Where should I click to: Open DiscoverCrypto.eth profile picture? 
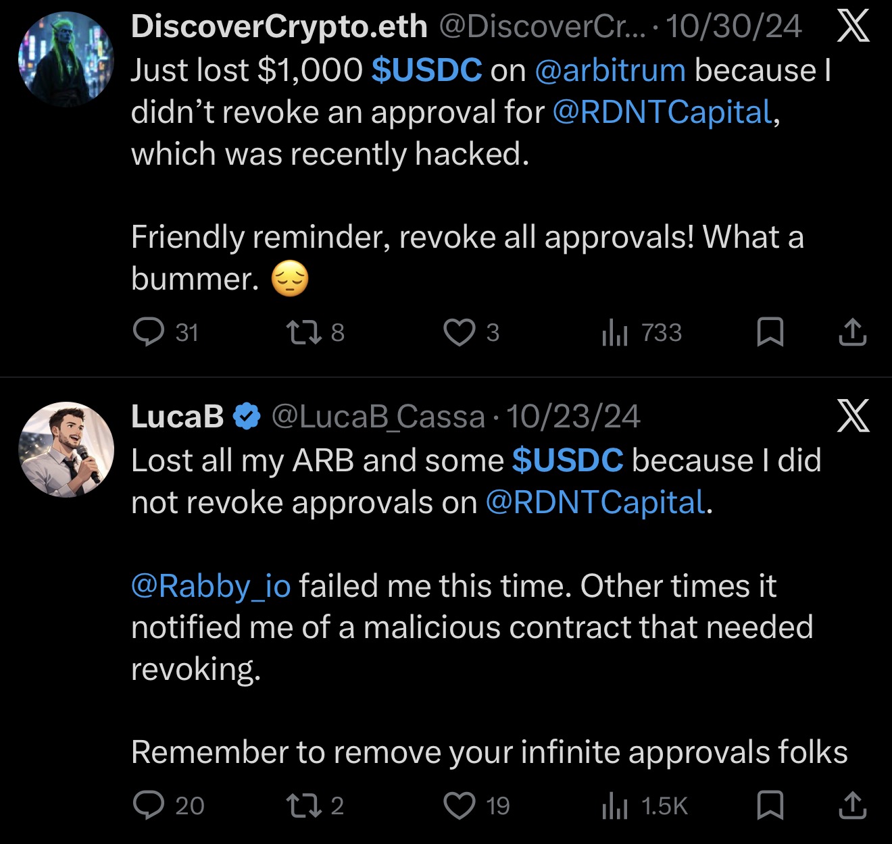pyautogui.click(x=66, y=59)
